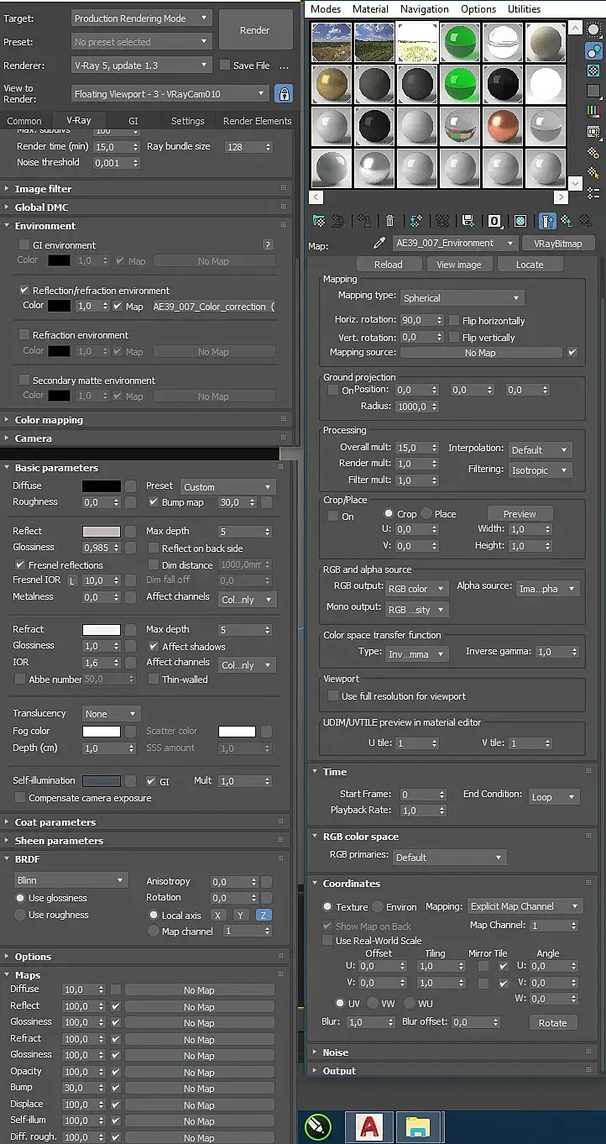
Task: Uncheck Reflection/refraction environment checkbox
Action: [24, 291]
